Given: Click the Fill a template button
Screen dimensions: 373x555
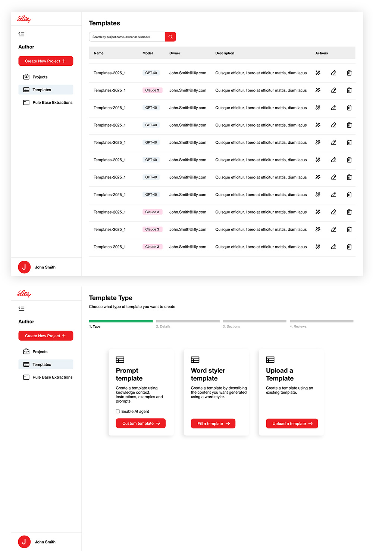Looking at the screenshot, I should point(213,424).
